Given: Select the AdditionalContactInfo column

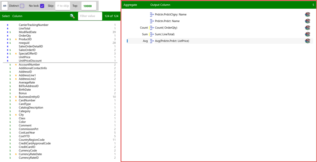Looking at the screenshot, I should tap(33, 68).
